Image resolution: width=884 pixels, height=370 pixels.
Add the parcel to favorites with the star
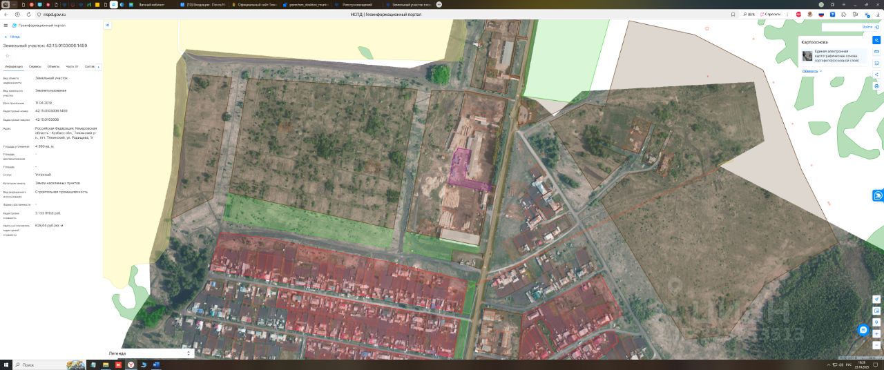click(x=7, y=55)
